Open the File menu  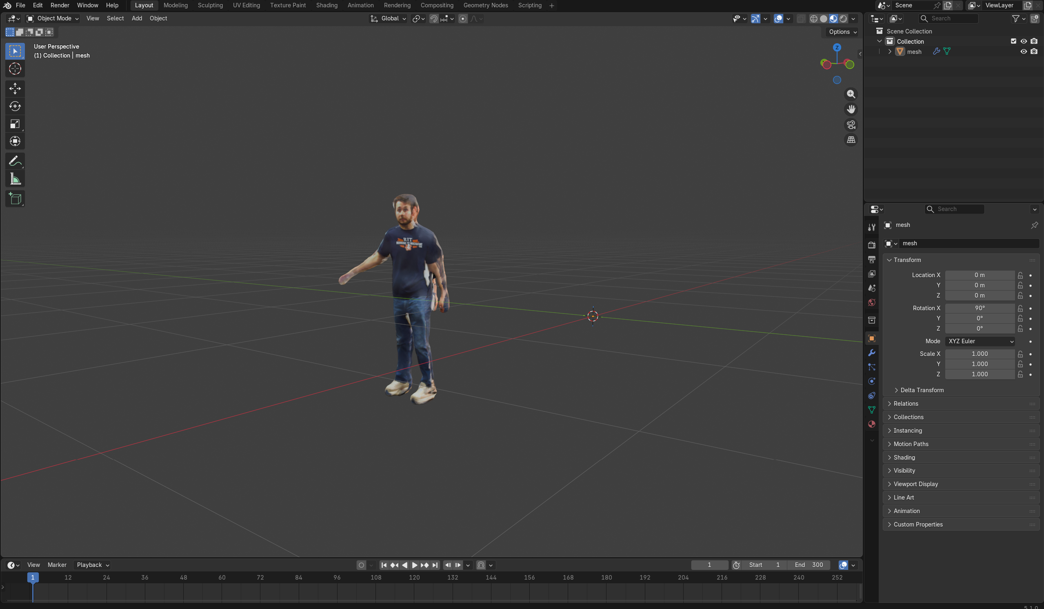pyautogui.click(x=20, y=5)
